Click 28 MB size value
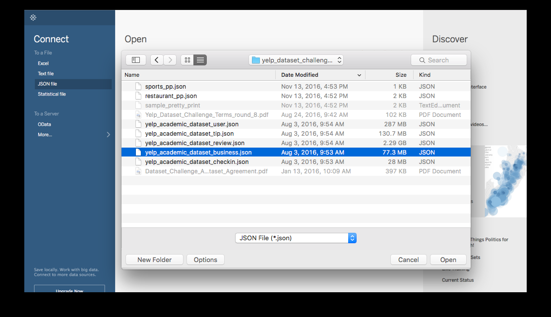The height and width of the screenshot is (317, 551). click(397, 162)
